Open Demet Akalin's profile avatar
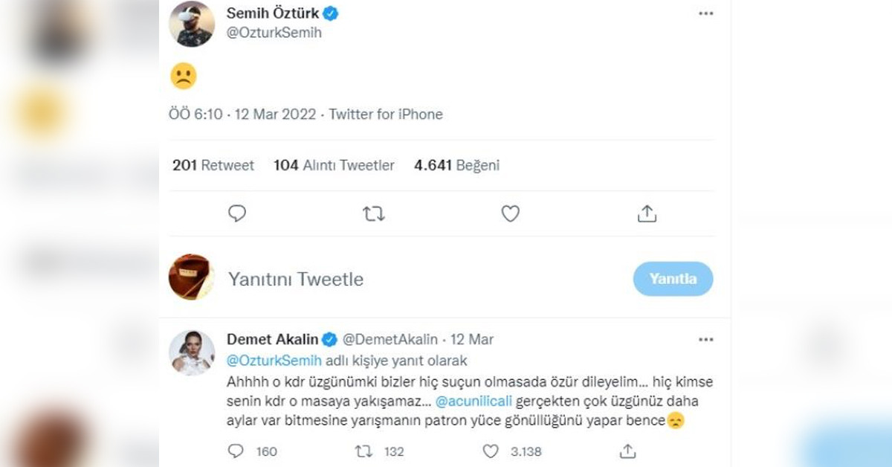The width and height of the screenshot is (892, 467). pyautogui.click(x=192, y=352)
